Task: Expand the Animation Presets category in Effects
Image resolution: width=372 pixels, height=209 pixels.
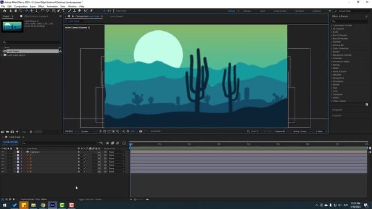Action: coord(331,26)
